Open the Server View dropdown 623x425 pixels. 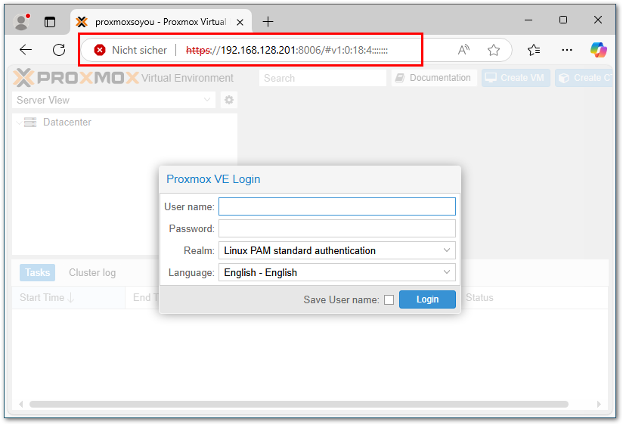click(115, 100)
